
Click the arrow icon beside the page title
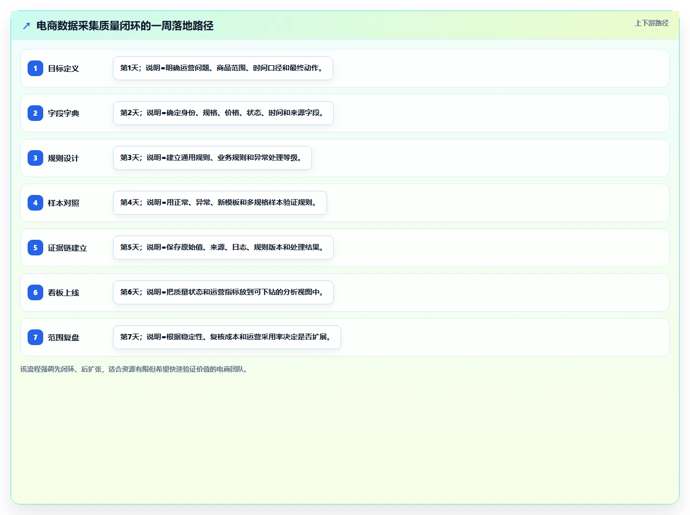pos(27,26)
